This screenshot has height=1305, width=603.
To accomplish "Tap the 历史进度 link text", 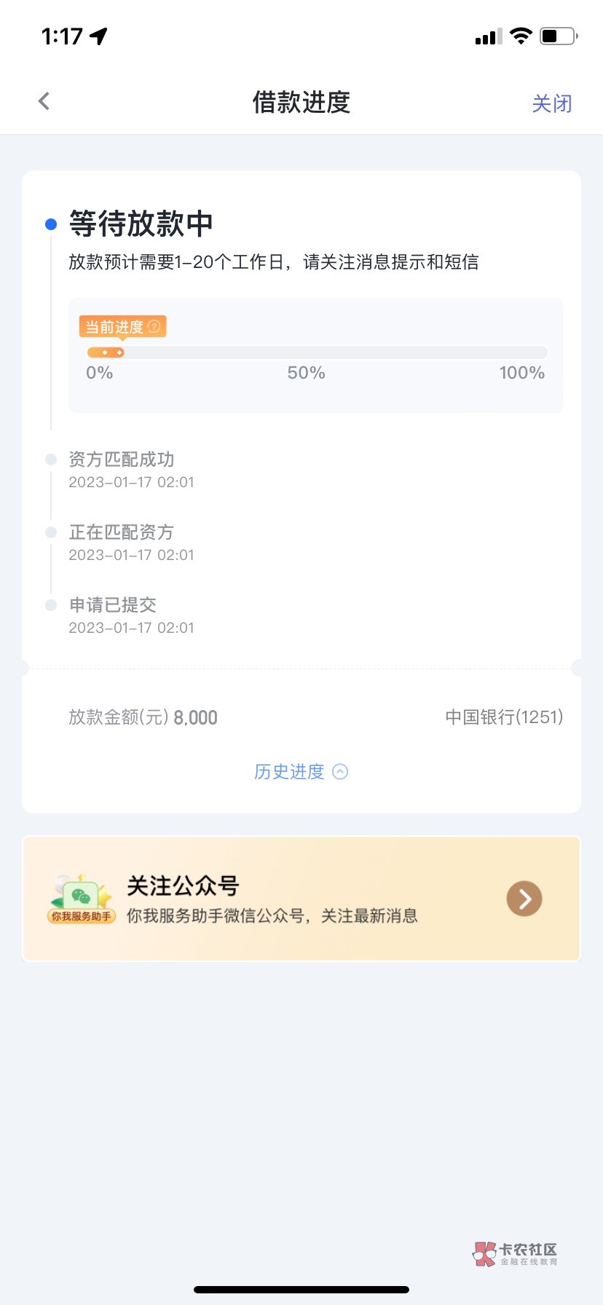I will (289, 772).
